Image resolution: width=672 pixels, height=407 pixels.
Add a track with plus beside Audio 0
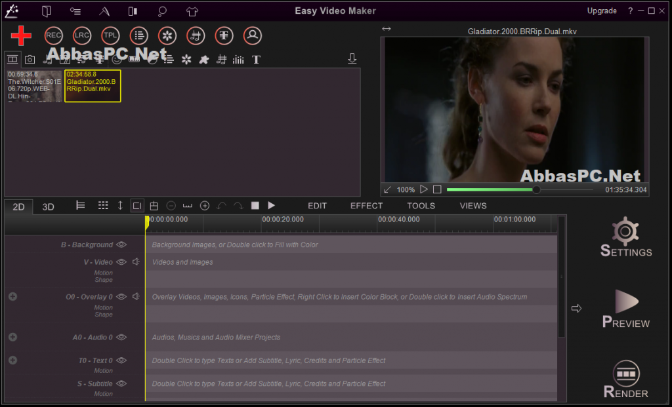[13, 337]
